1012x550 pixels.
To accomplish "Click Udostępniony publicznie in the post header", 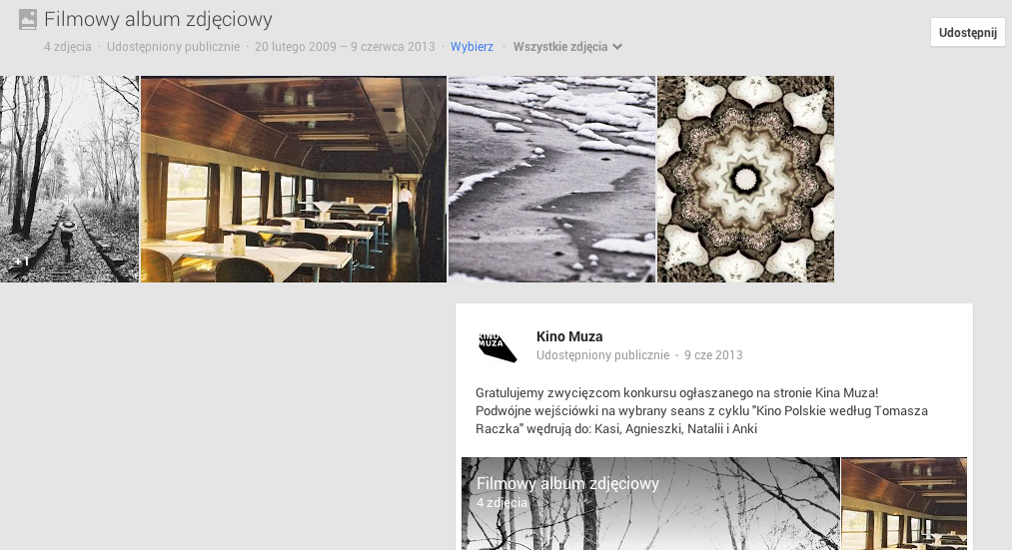I will click(602, 355).
